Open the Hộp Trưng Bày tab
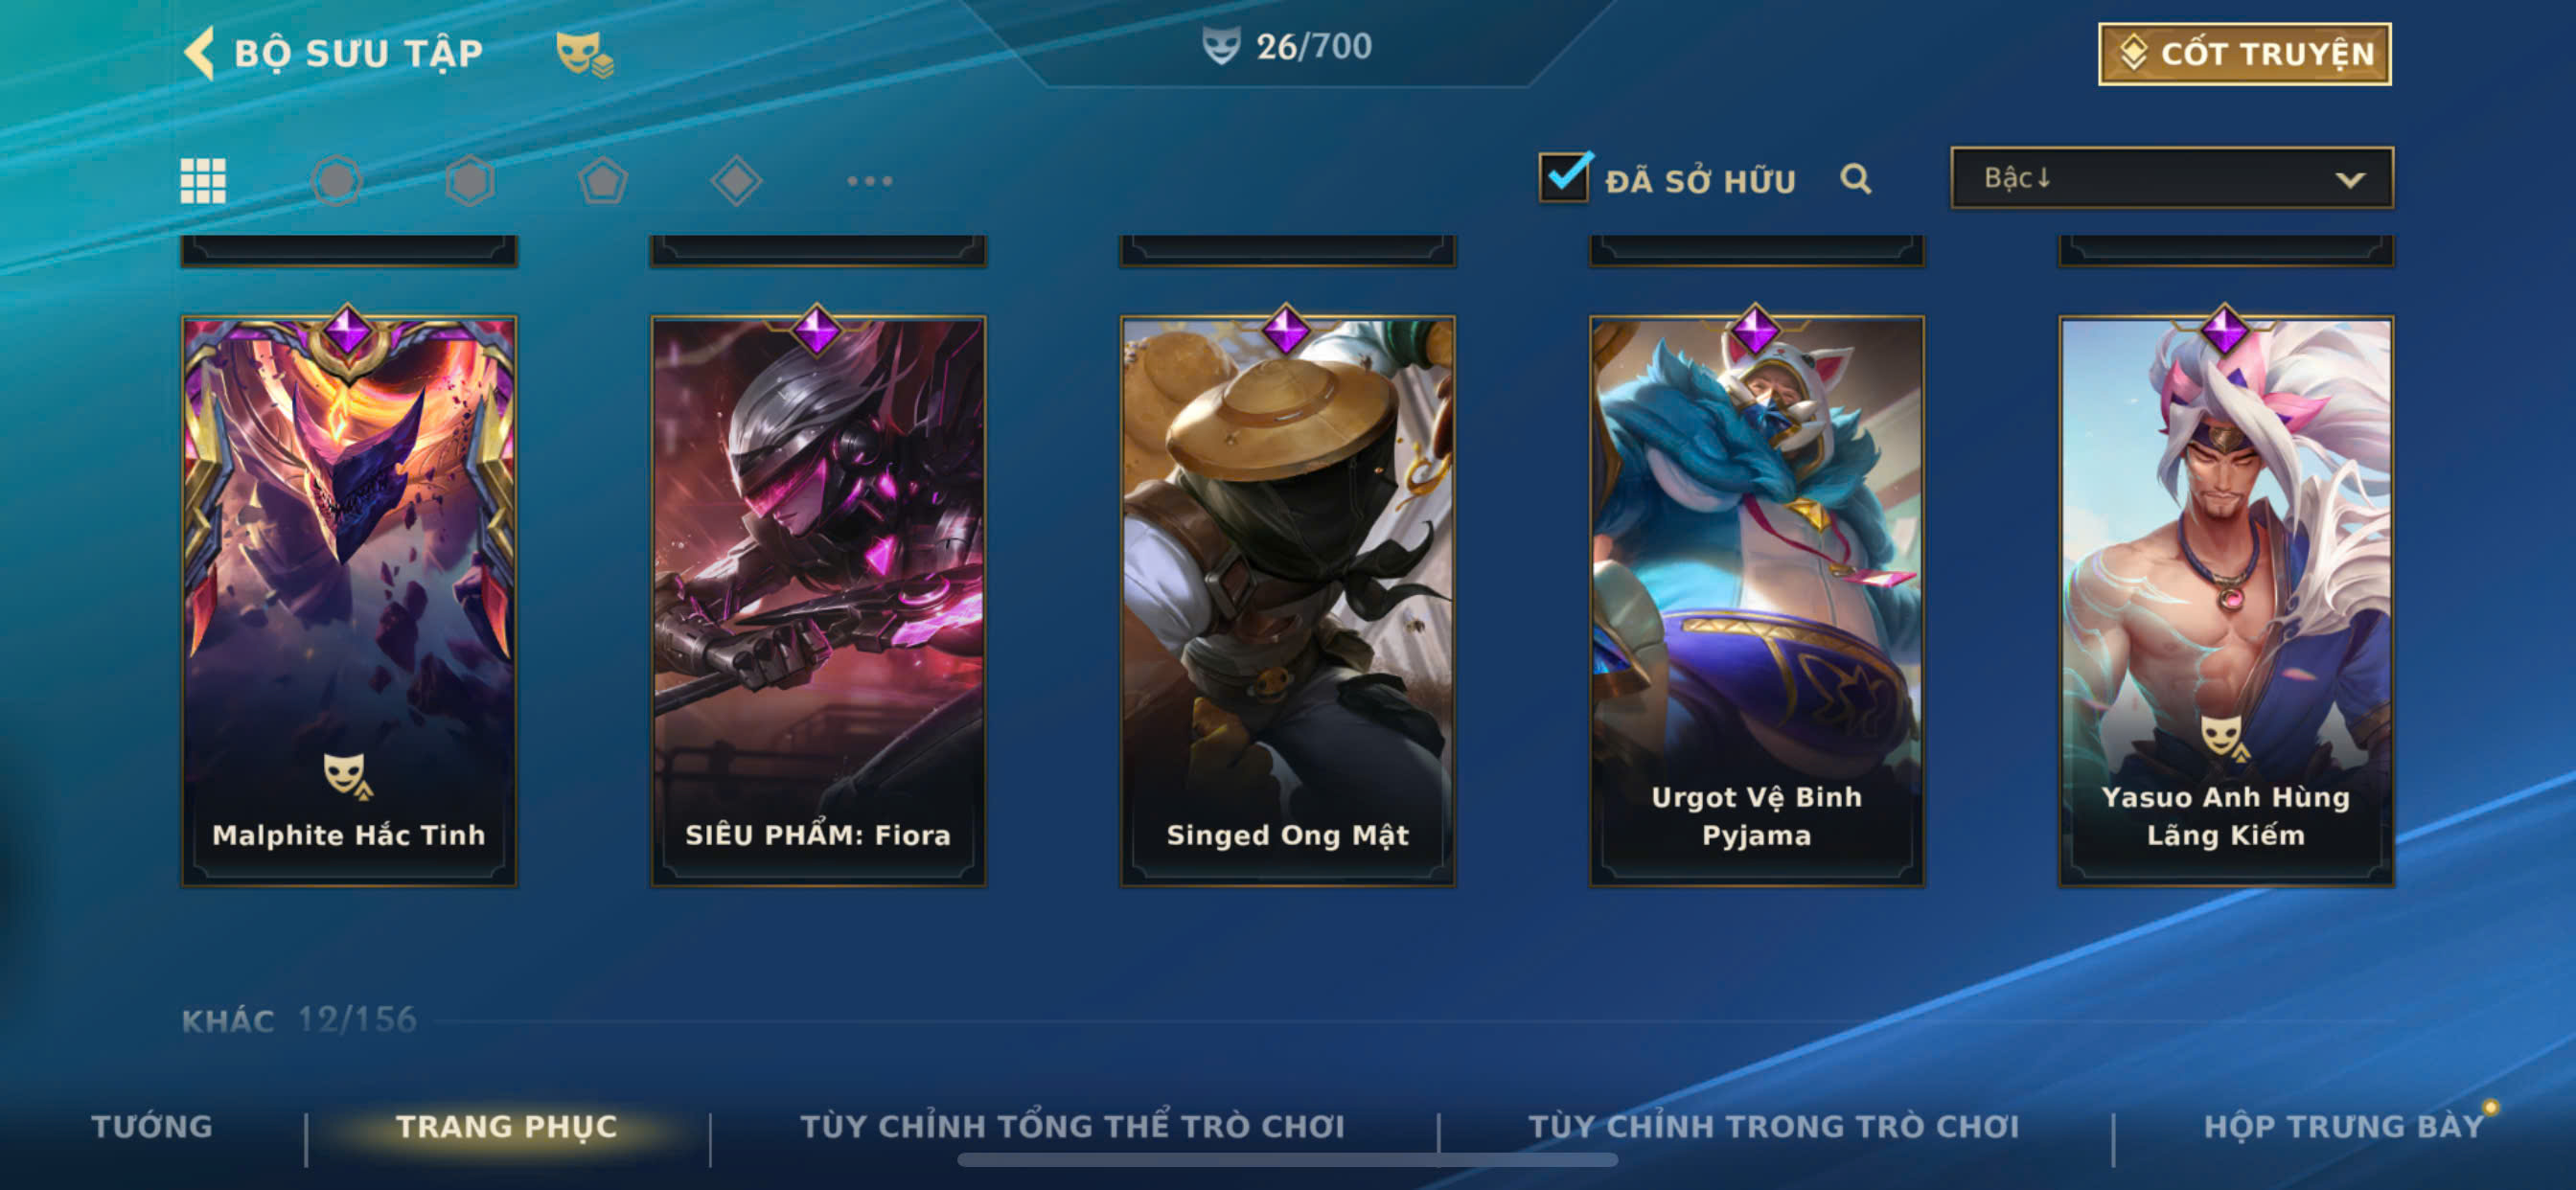 [2343, 1126]
